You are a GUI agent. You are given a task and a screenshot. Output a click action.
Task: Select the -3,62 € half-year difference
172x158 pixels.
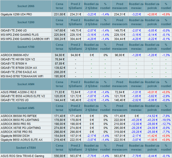(152, 96)
